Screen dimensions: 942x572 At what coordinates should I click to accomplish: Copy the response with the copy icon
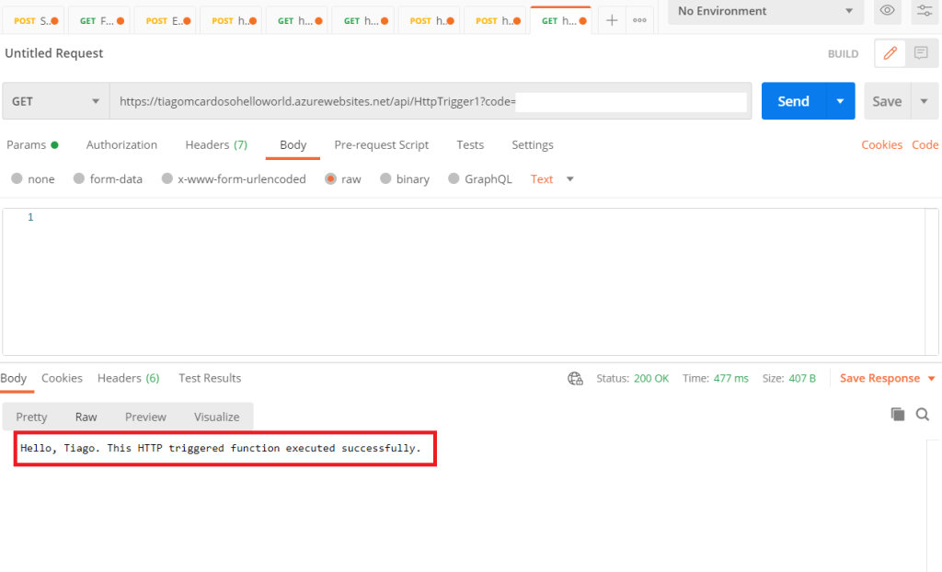[898, 415]
